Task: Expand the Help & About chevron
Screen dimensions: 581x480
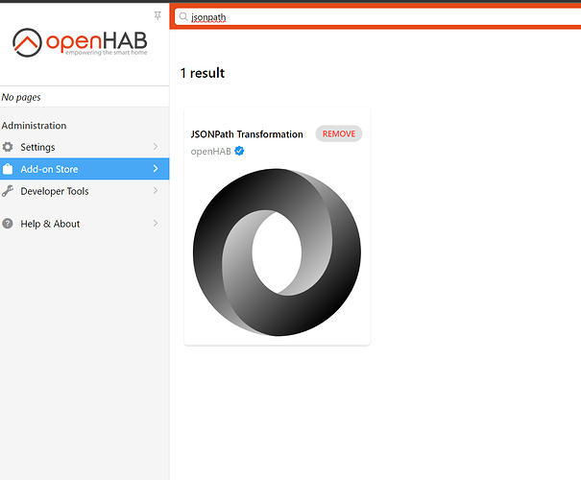Action: (156, 223)
